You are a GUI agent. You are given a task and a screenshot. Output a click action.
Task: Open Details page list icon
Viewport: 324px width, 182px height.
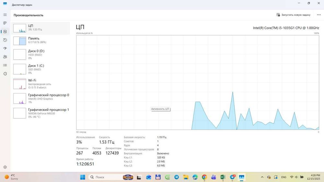[5, 65]
